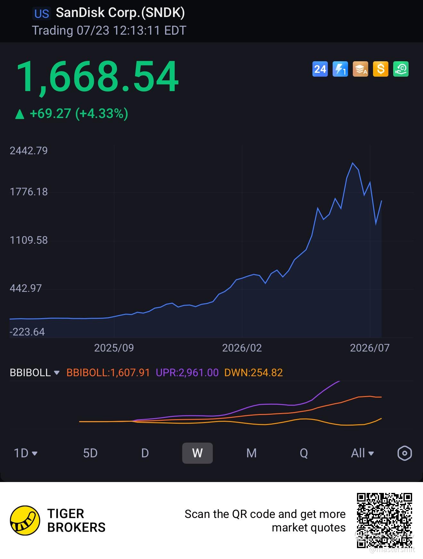
Task: Expand the 1D timeframe dropdown
Action: (26, 453)
